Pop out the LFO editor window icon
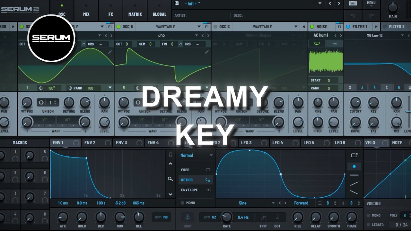The image size is (411, 231). [354, 155]
